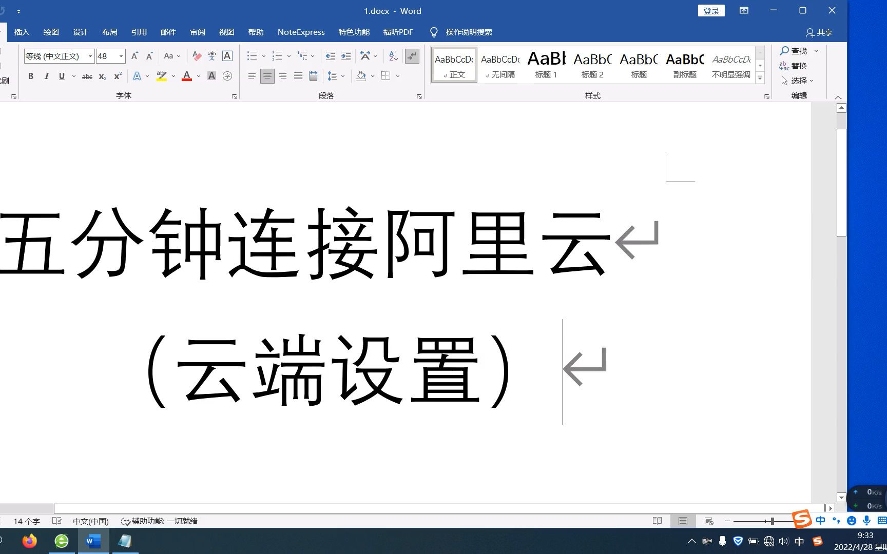887x554 pixels.
Task: Switch to read mode view in status bar
Action: 657,521
